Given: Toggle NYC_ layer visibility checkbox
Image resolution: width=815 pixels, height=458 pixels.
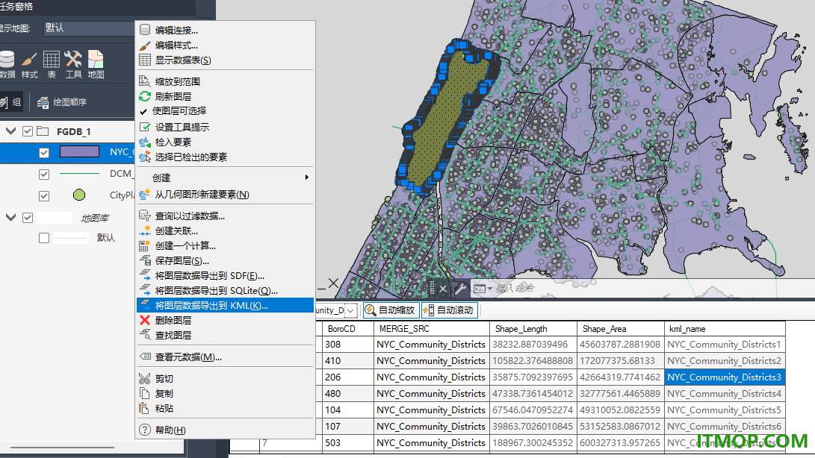Looking at the screenshot, I should coord(44,153).
